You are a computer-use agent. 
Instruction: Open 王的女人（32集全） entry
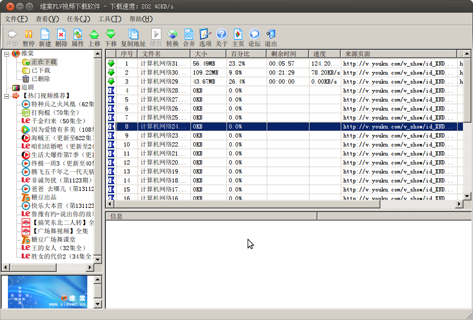[x=59, y=248]
